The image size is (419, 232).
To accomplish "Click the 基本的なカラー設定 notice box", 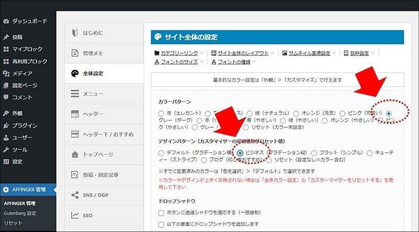I will click(x=278, y=80).
